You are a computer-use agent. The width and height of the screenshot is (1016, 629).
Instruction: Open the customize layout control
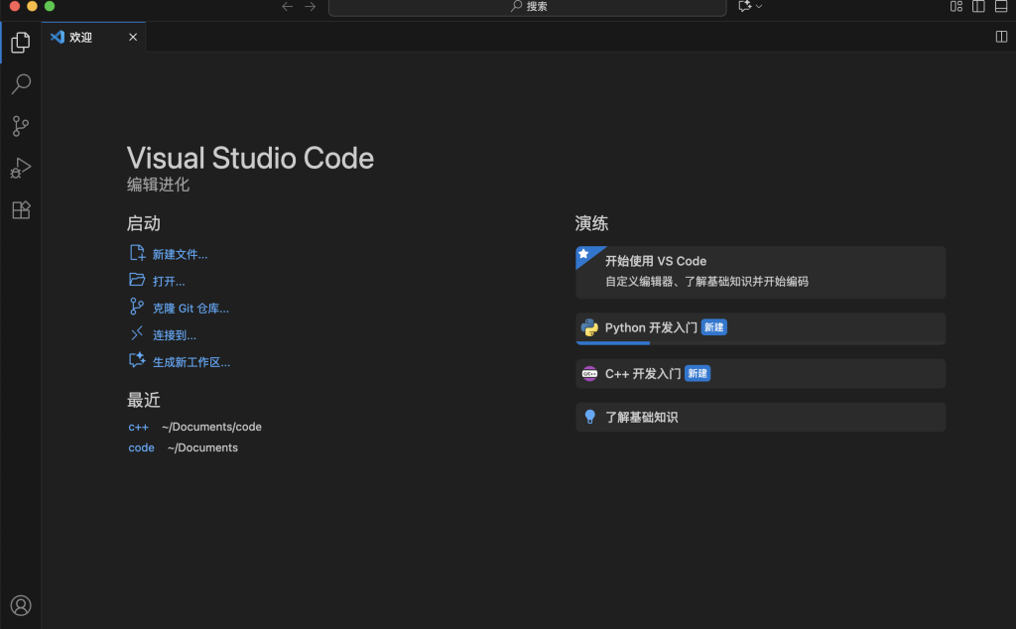pyautogui.click(x=955, y=7)
